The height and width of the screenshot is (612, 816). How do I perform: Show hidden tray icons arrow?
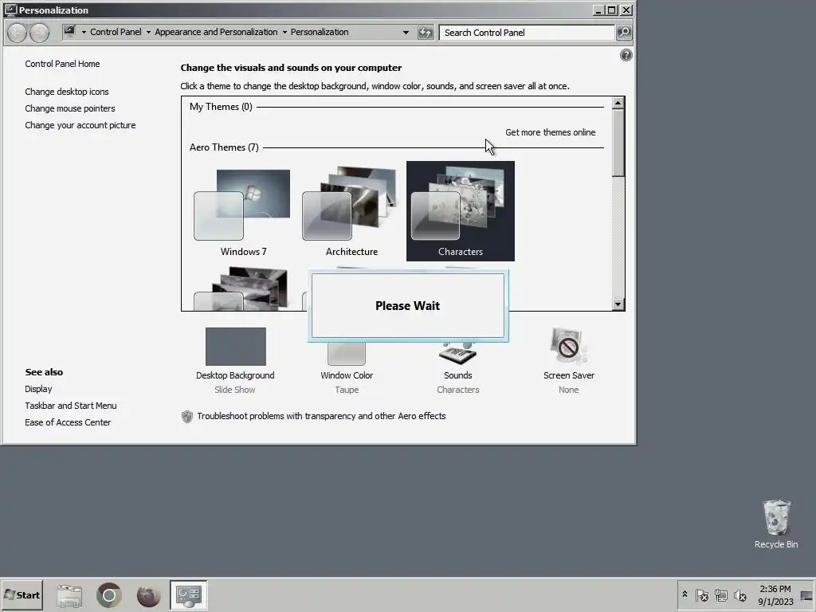[685, 594]
